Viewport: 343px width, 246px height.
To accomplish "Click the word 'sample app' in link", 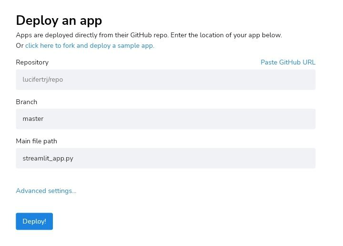I will tap(136, 45).
